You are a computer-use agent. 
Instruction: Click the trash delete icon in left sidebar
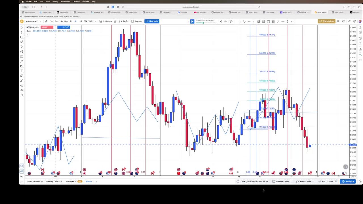pyautogui.click(x=22, y=95)
